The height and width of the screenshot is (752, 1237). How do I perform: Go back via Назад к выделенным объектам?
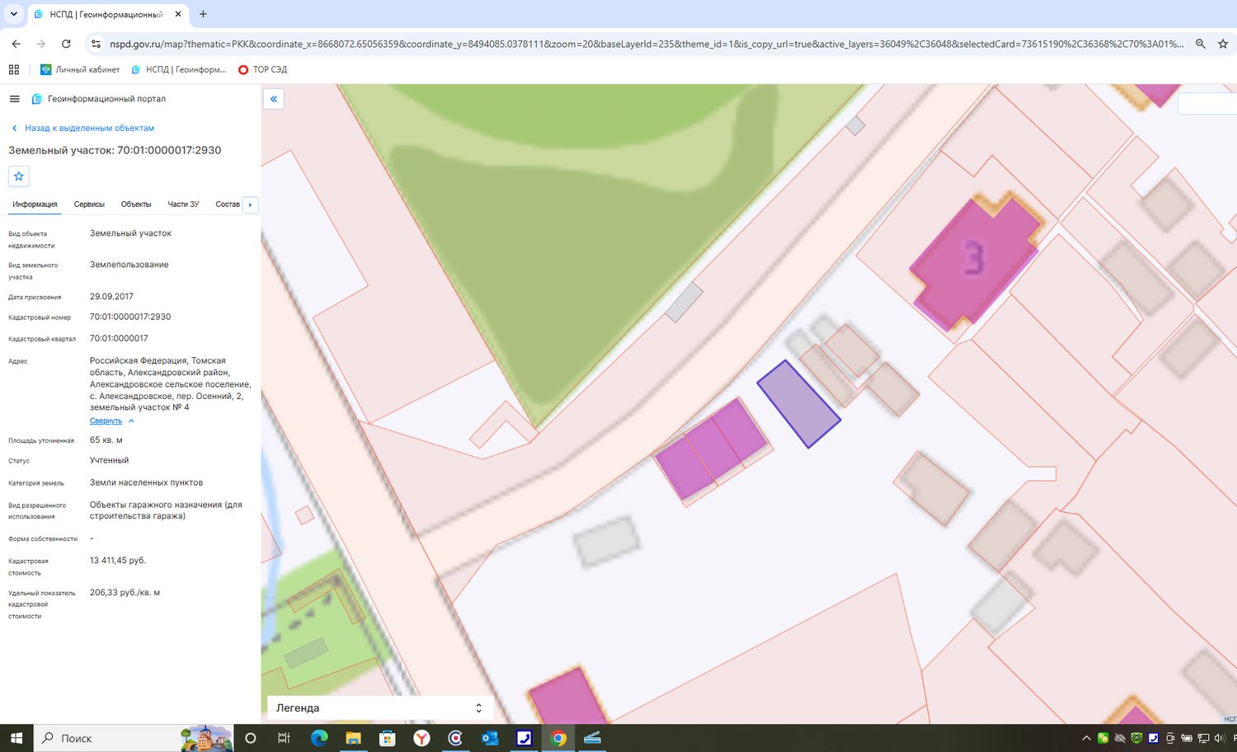tap(82, 129)
